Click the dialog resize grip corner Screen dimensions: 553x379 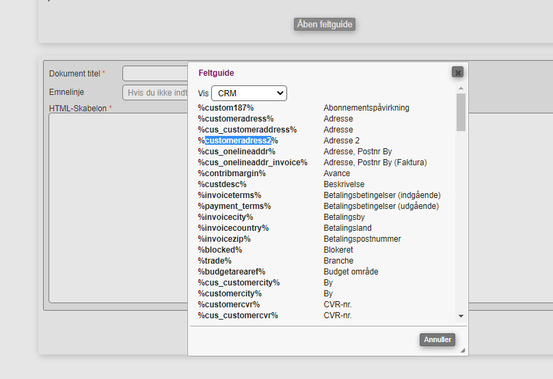(463, 350)
